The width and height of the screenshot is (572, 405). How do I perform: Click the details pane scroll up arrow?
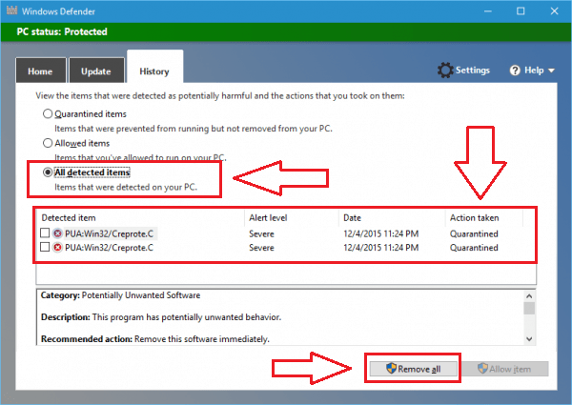(x=529, y=295)
